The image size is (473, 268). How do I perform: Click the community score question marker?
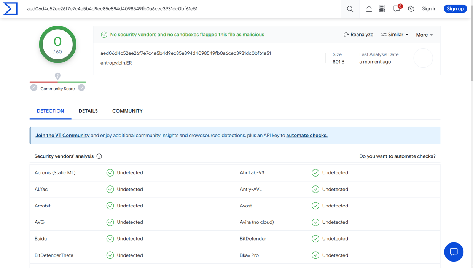point(57,76)
